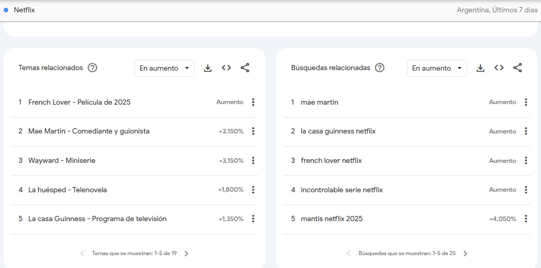This screenshot has width=541, height=268.
Task: Click the Temas relacionados heading
Action: (50, 68)
